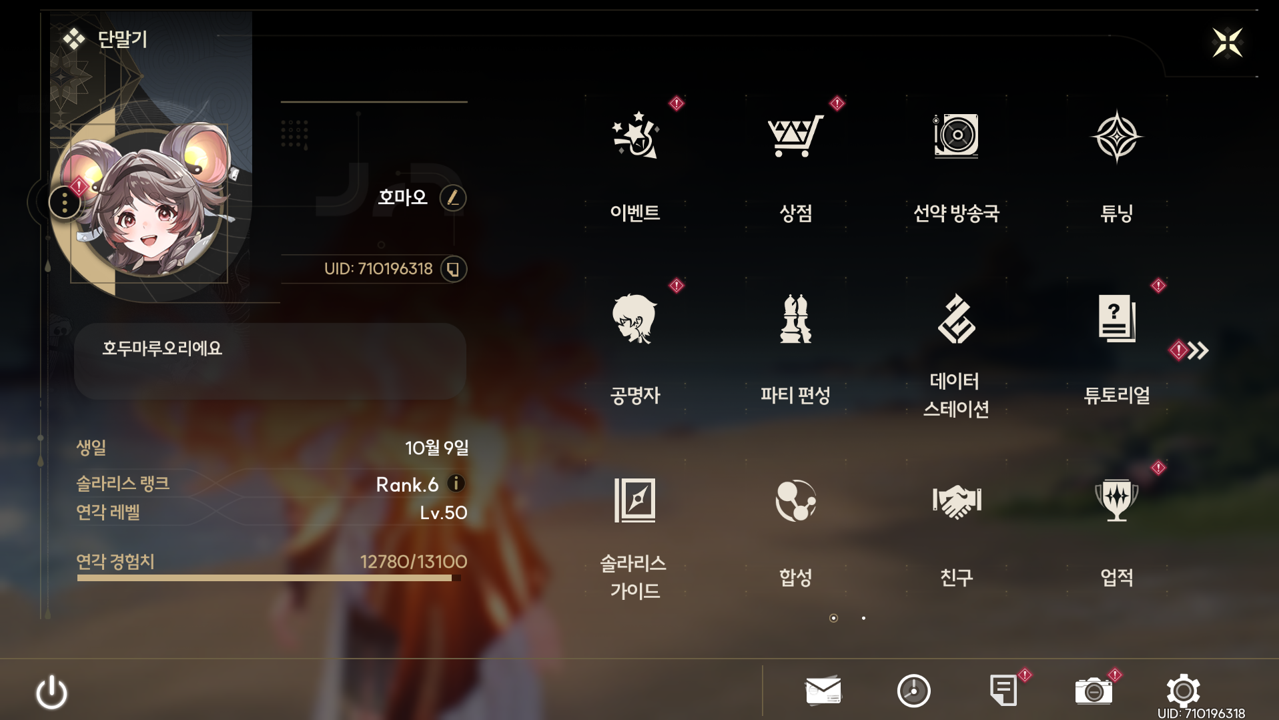Show Solaris Rank info tooltip
Image resolution: width=1279 pixels, height=720 pixels.
(x=456, y=483)
